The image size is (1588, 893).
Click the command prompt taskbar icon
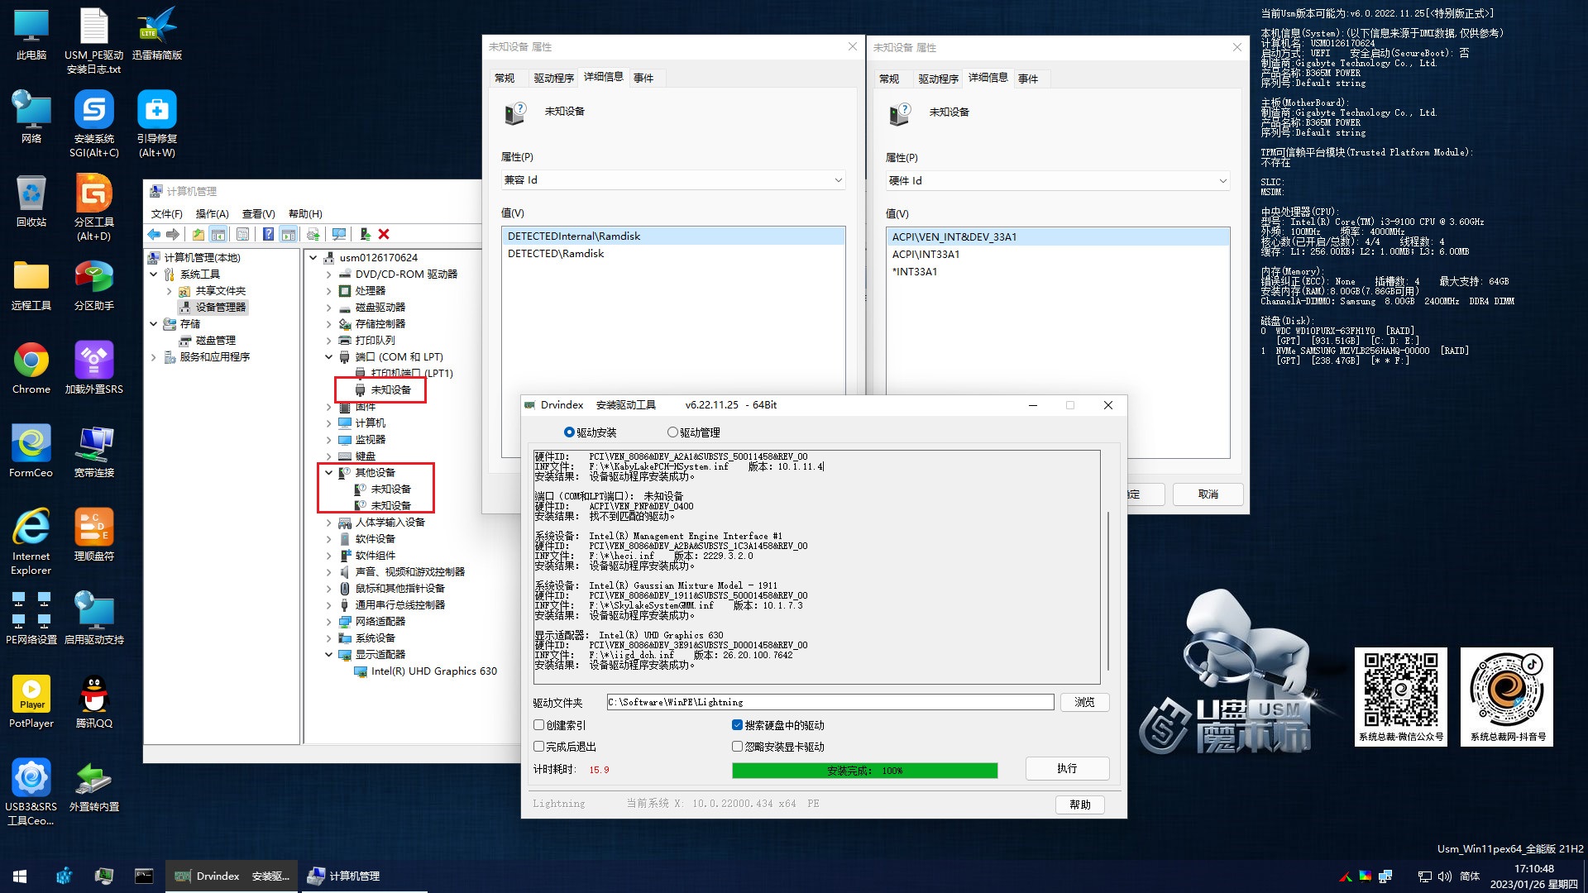point(144,876)
